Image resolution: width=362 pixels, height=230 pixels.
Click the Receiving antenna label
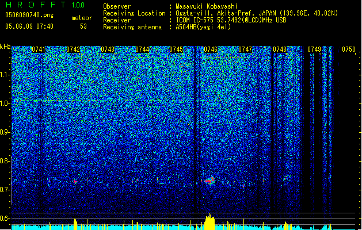[132, 27]
